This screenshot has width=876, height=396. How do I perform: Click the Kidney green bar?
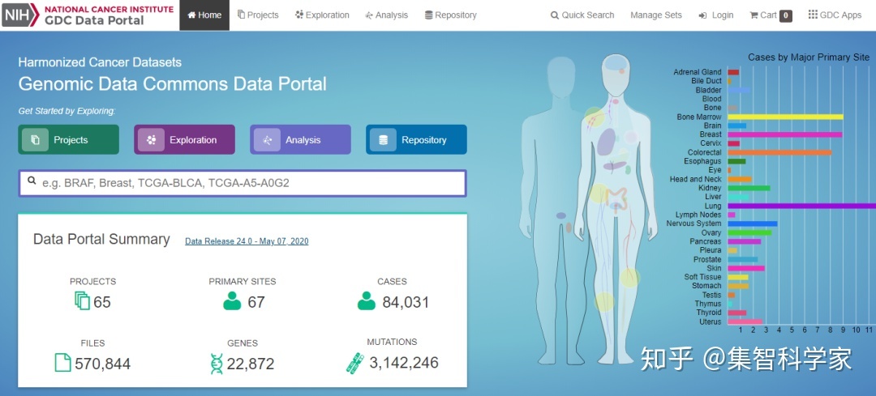[x=749, y=188]
